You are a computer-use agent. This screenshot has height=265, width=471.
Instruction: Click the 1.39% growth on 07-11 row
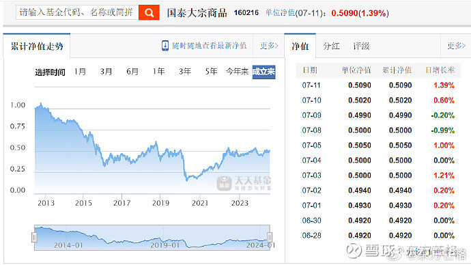coord(444,85)
